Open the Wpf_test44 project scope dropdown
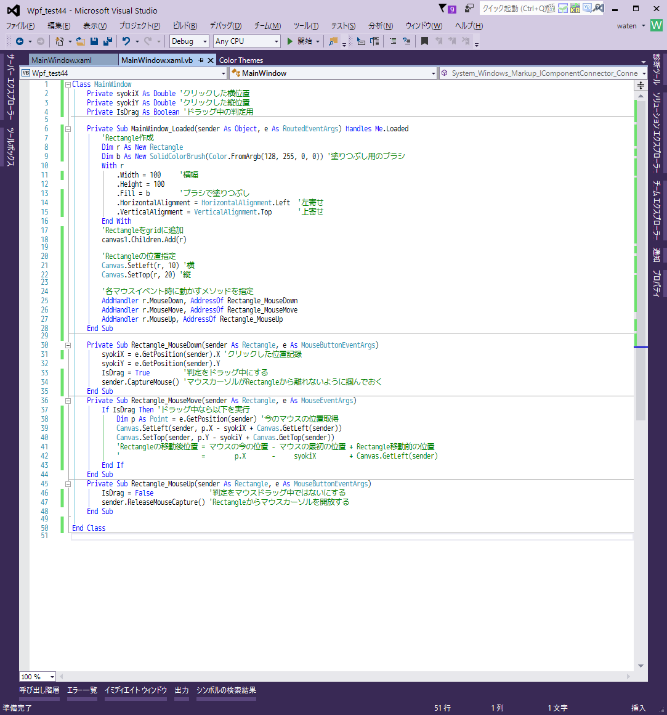This screenshot has height=715, width=667. [x=123, y=73]
